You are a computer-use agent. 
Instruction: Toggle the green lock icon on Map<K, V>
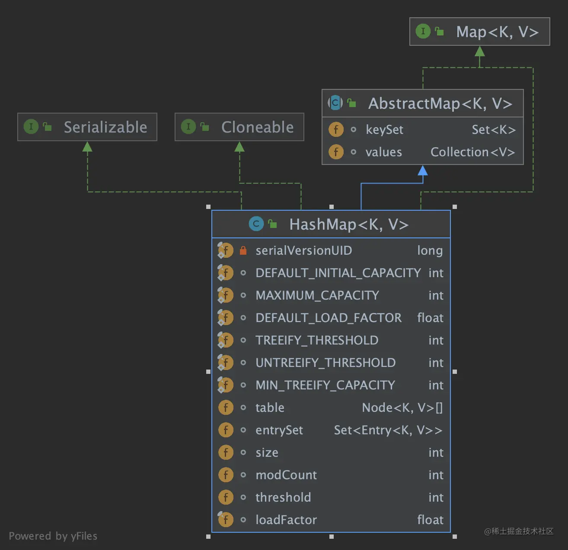(x=440, y=31)
